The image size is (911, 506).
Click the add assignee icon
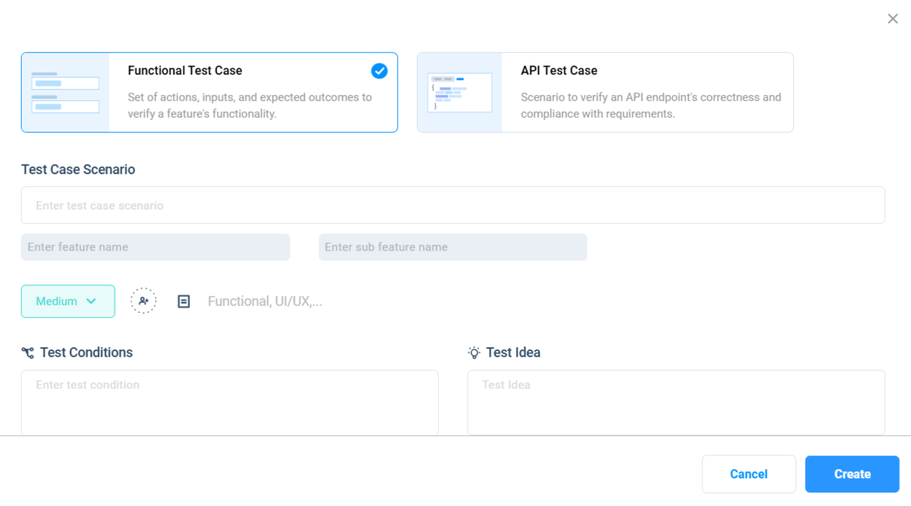[x=143, y=300]
